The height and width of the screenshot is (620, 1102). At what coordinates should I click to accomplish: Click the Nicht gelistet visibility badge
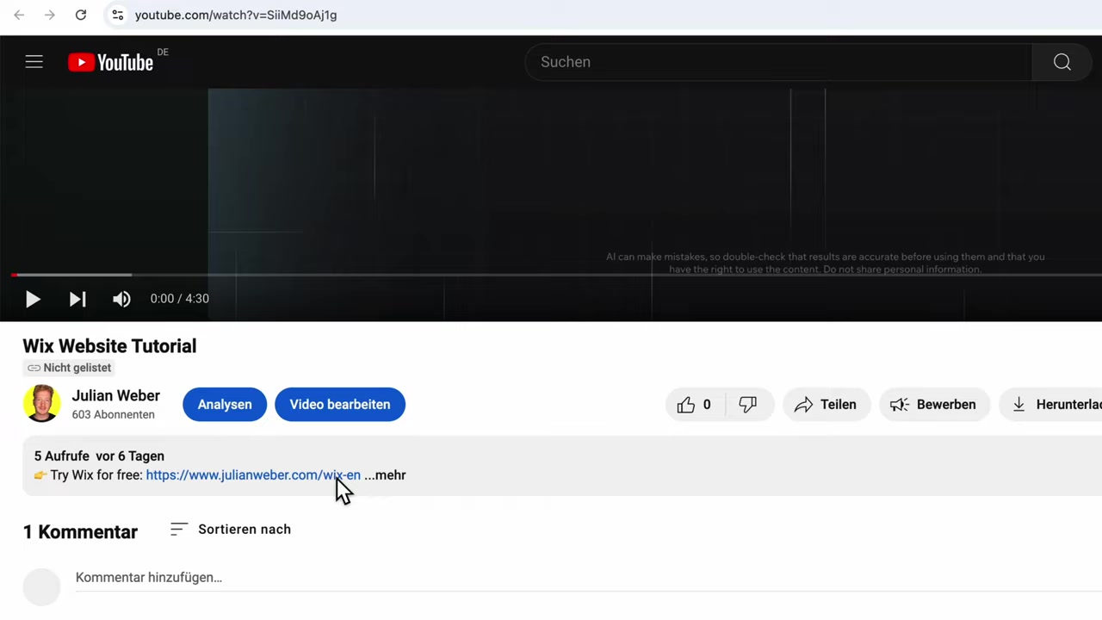coord(69,368)
